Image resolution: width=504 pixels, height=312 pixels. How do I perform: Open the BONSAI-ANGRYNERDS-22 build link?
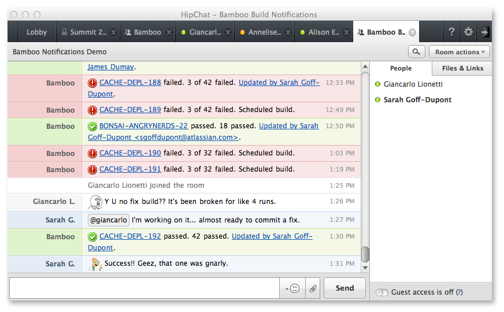click(x=143, y=126)
